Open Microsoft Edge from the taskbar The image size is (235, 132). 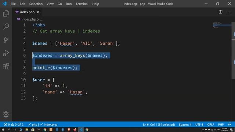click(x=57, y=129)
